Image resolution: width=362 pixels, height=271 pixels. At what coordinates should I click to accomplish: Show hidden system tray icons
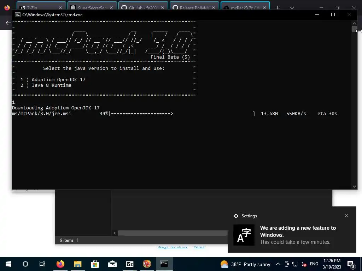click(278, 264)
